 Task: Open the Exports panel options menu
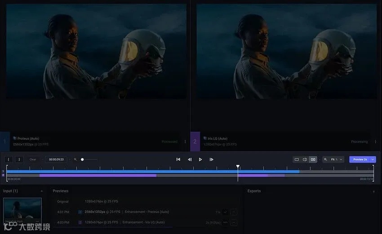click(374, 192)
